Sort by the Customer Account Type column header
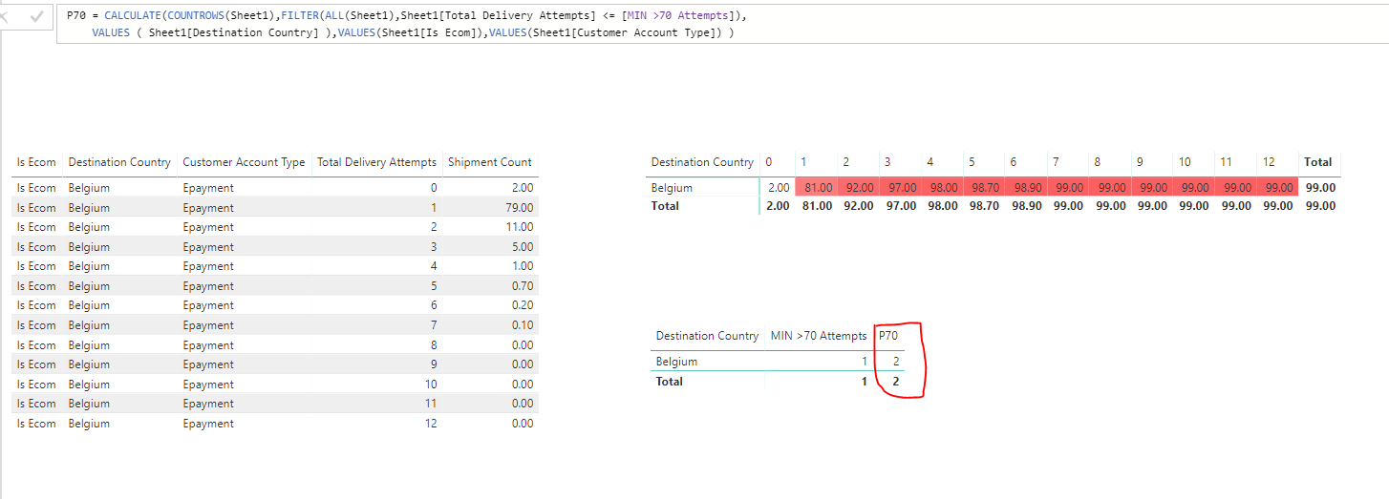This screenshot has width=1389, height=499. (244, 162)
